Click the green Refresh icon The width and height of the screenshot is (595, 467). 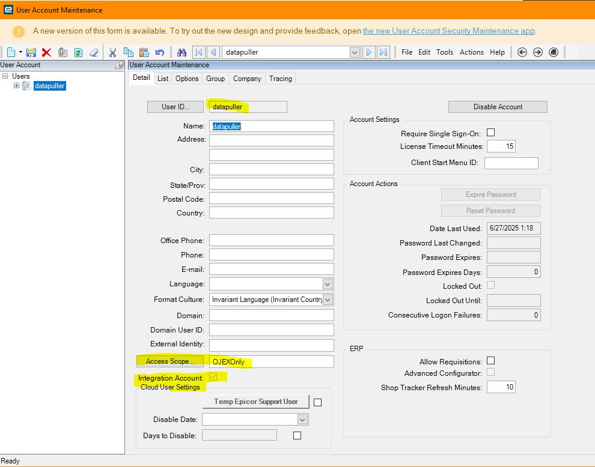[x=78, y=52]
